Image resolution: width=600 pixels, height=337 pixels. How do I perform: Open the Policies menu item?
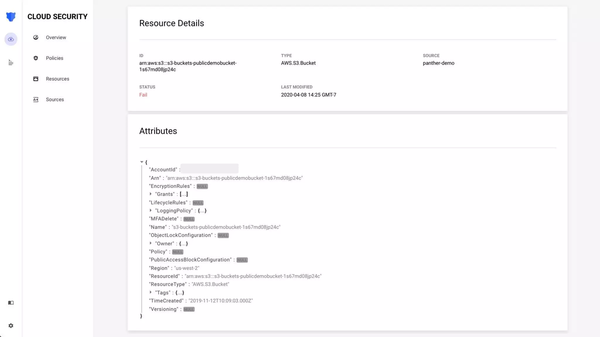54,58
